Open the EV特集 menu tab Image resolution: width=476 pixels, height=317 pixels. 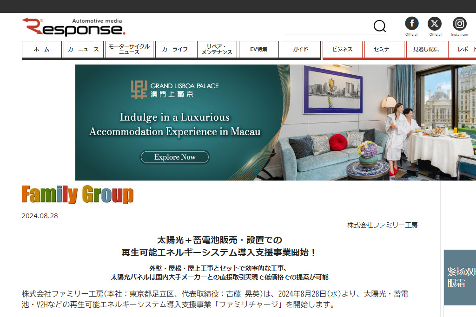(258, 49)
